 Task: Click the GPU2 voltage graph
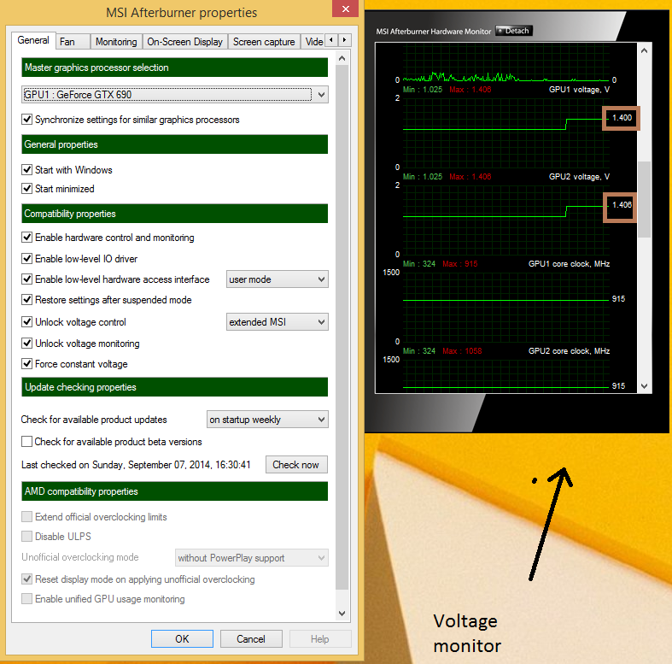point(505,220)
